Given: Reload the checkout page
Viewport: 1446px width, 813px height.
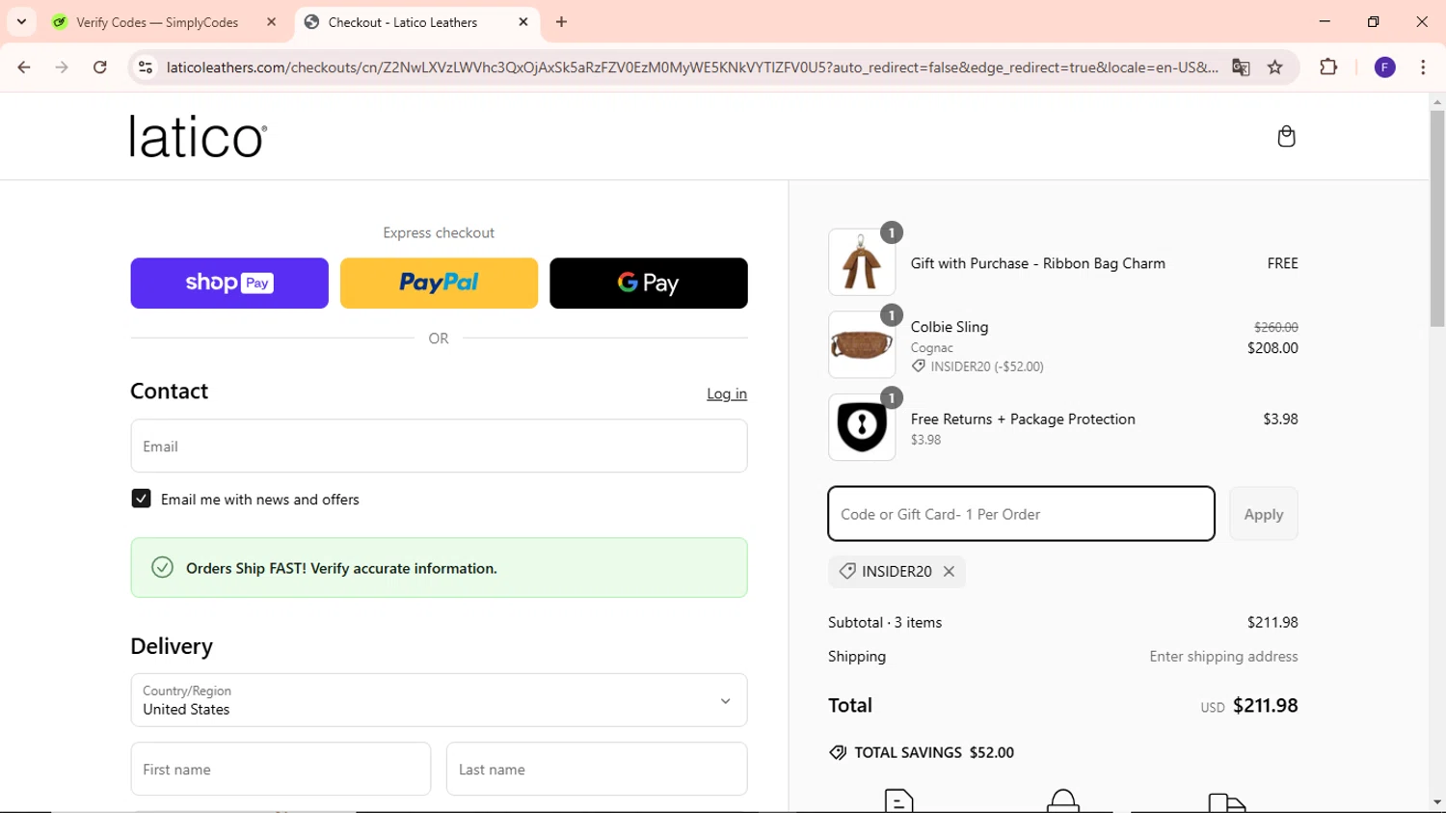Looking at the screenshot, I should click(x=100, y=68).
